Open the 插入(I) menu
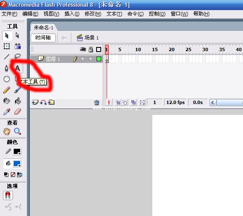243x216 pixels. click(72, 14)
